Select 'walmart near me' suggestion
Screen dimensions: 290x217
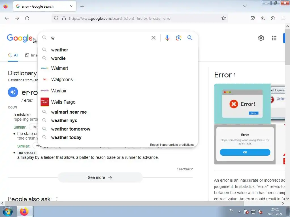[118, 112]
